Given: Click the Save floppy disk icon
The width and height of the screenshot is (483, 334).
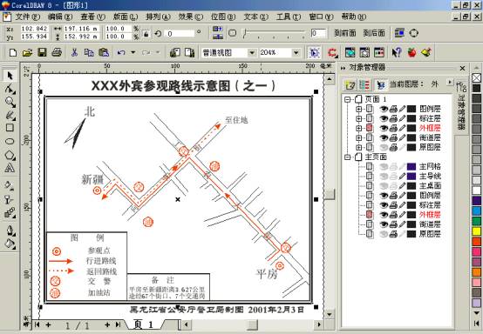Looking at the screenshot, I should [x=42, y=52].
